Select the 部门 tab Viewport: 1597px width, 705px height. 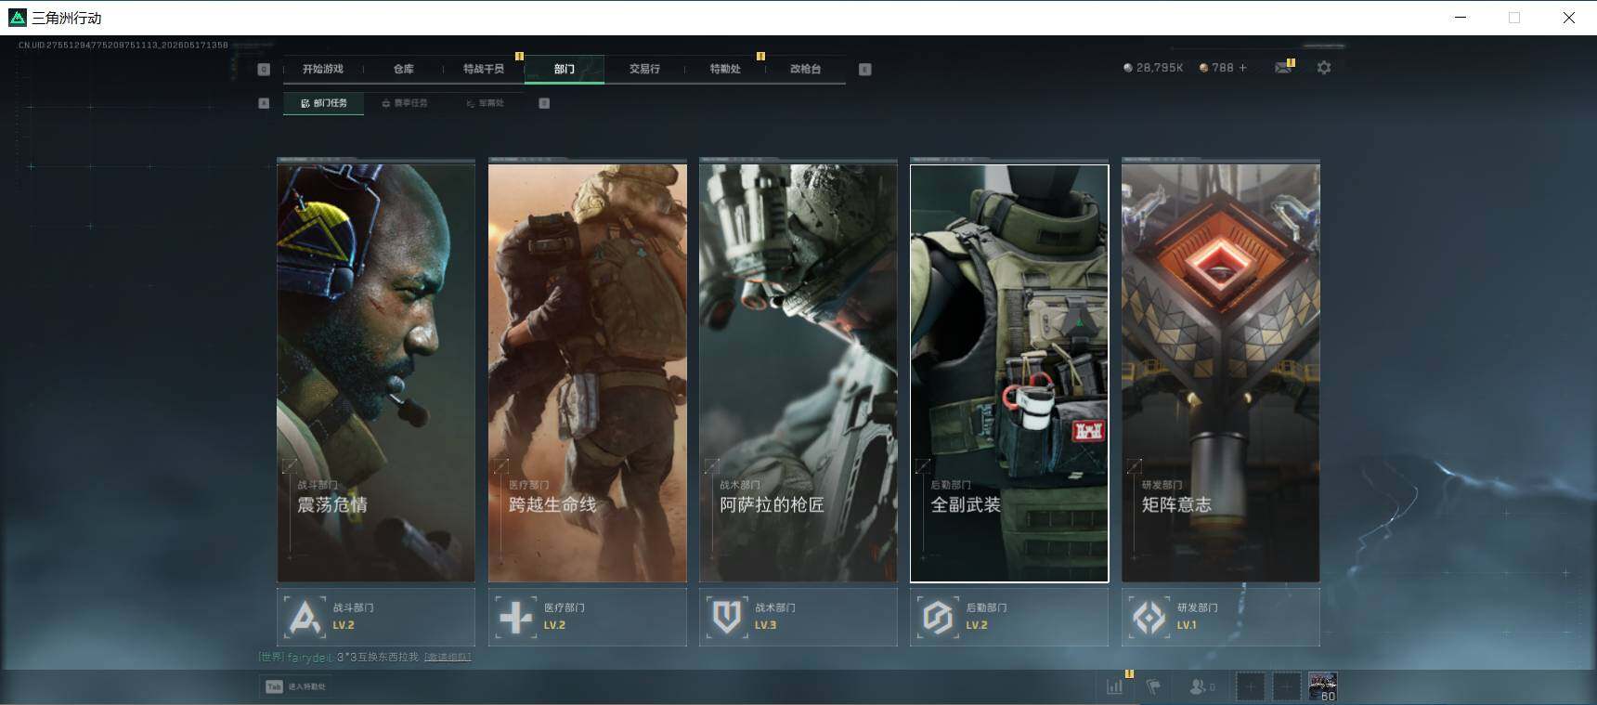coord(564,69)
